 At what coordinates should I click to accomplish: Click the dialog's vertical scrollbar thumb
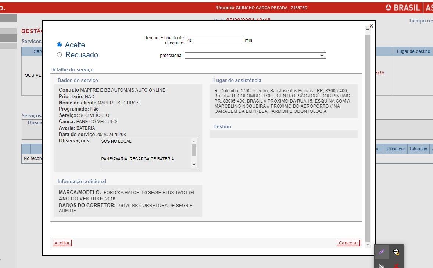click(x=368, y=136)
